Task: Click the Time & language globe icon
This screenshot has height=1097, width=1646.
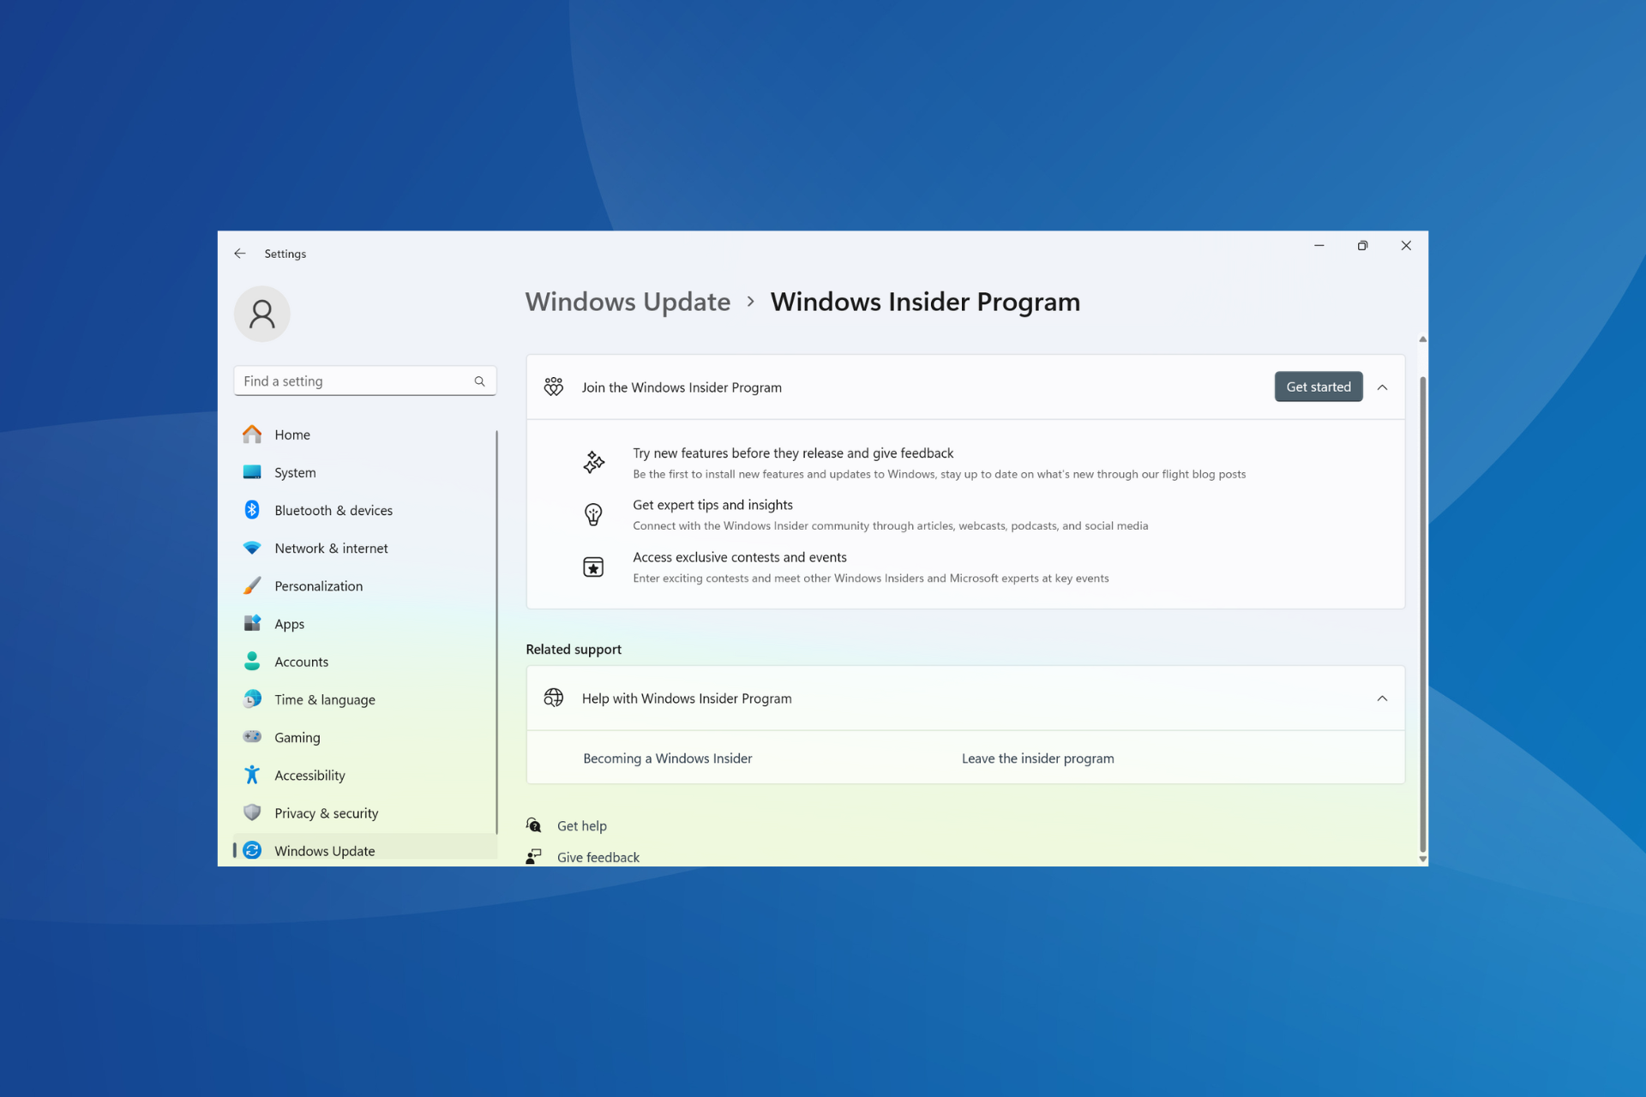Action: tap(252, 699)
